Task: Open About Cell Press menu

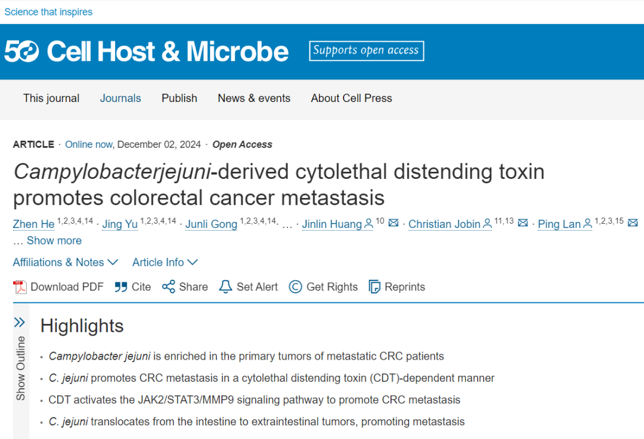Action: click(351, 98)
